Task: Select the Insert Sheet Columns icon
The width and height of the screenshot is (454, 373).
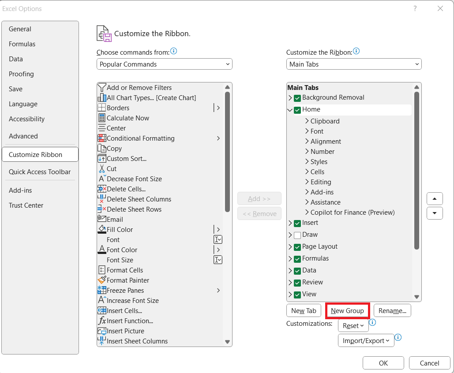Action: coord(101,340)
